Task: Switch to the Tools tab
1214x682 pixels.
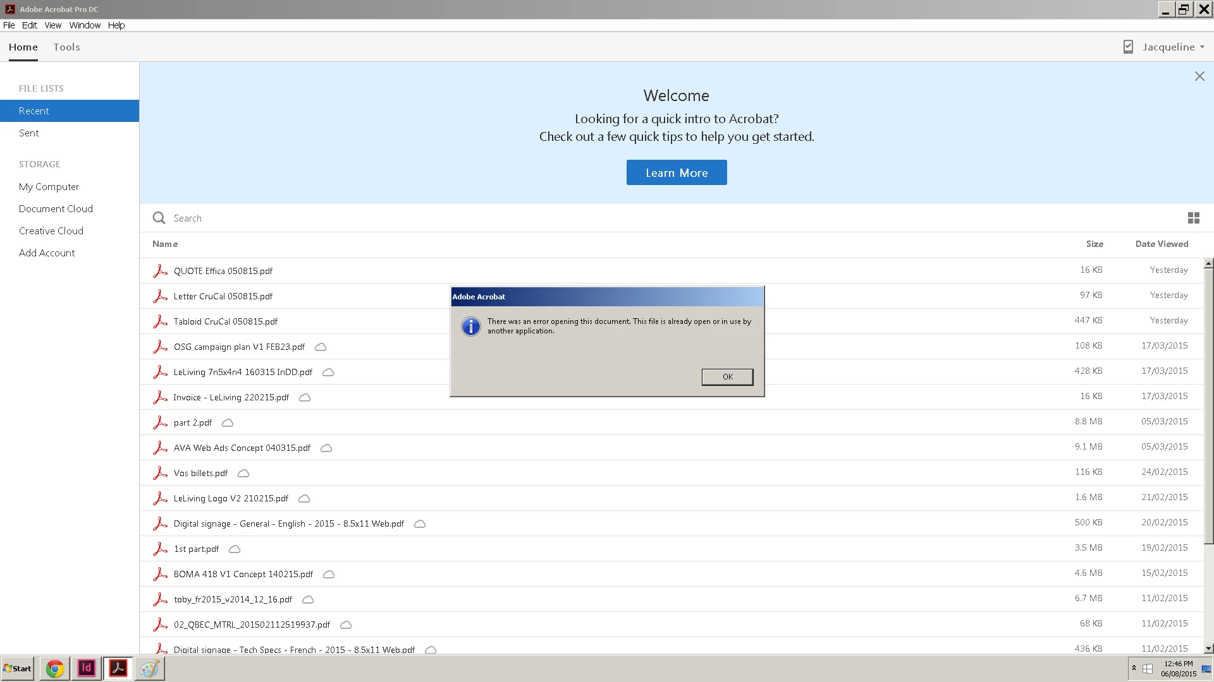Action: pos(66,47)
